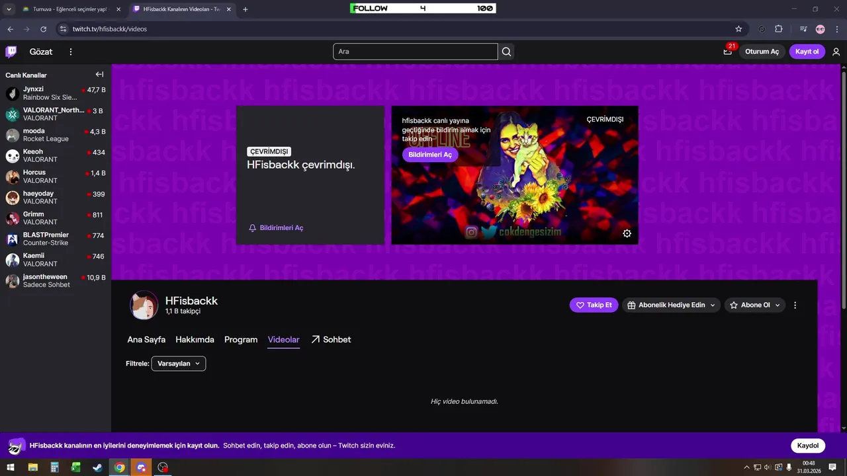The image size is (847, 476).
Task: Open Excel from the taskbar
Action: pyautogui.click(x=75, y=467)
